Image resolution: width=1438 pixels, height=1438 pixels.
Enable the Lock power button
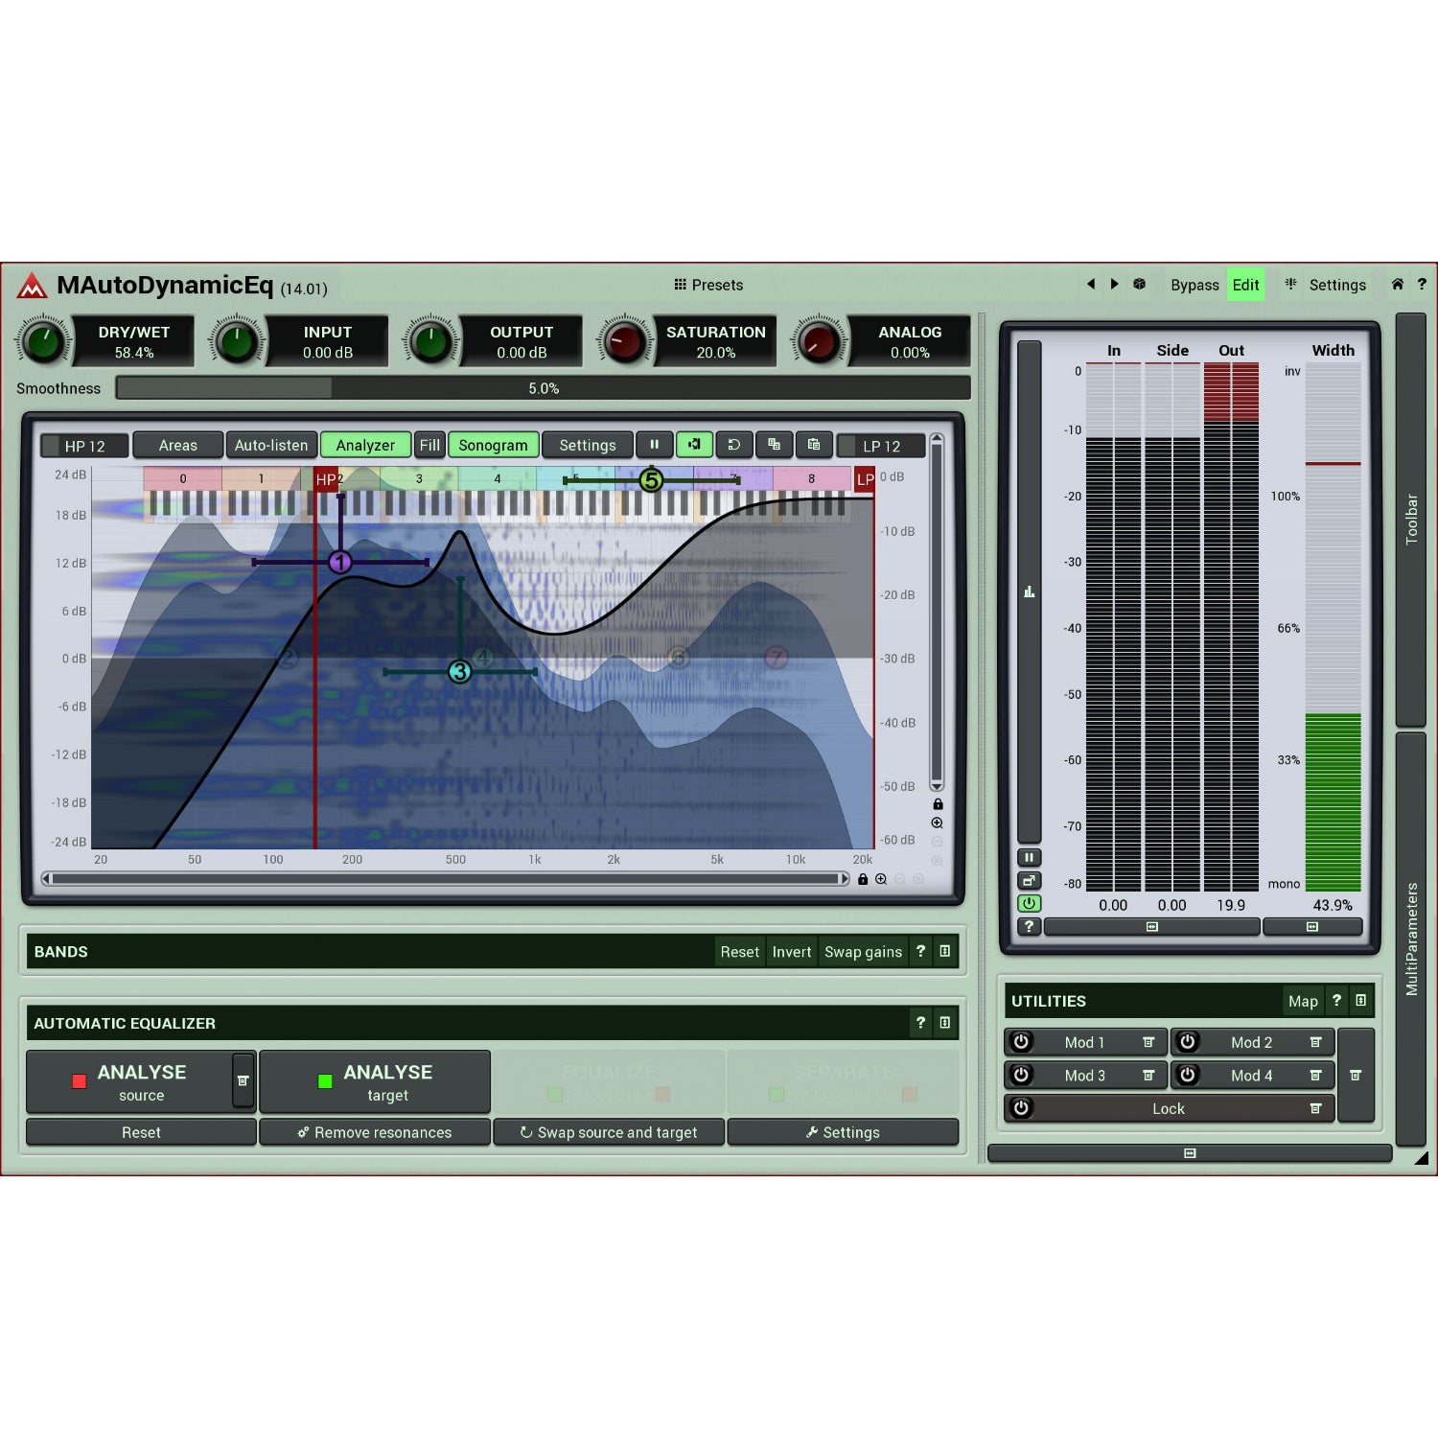[x=1022, y=1108]
